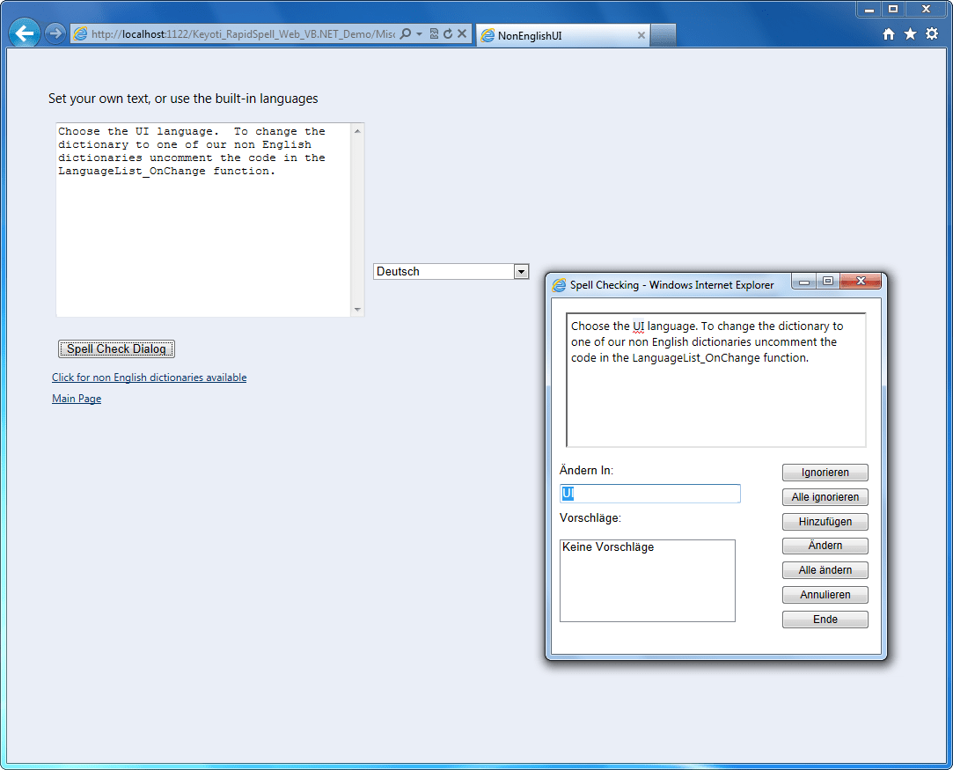Refresh the current page
The width and height of the screenshot is (953, 770).
(x=448, y=33)
